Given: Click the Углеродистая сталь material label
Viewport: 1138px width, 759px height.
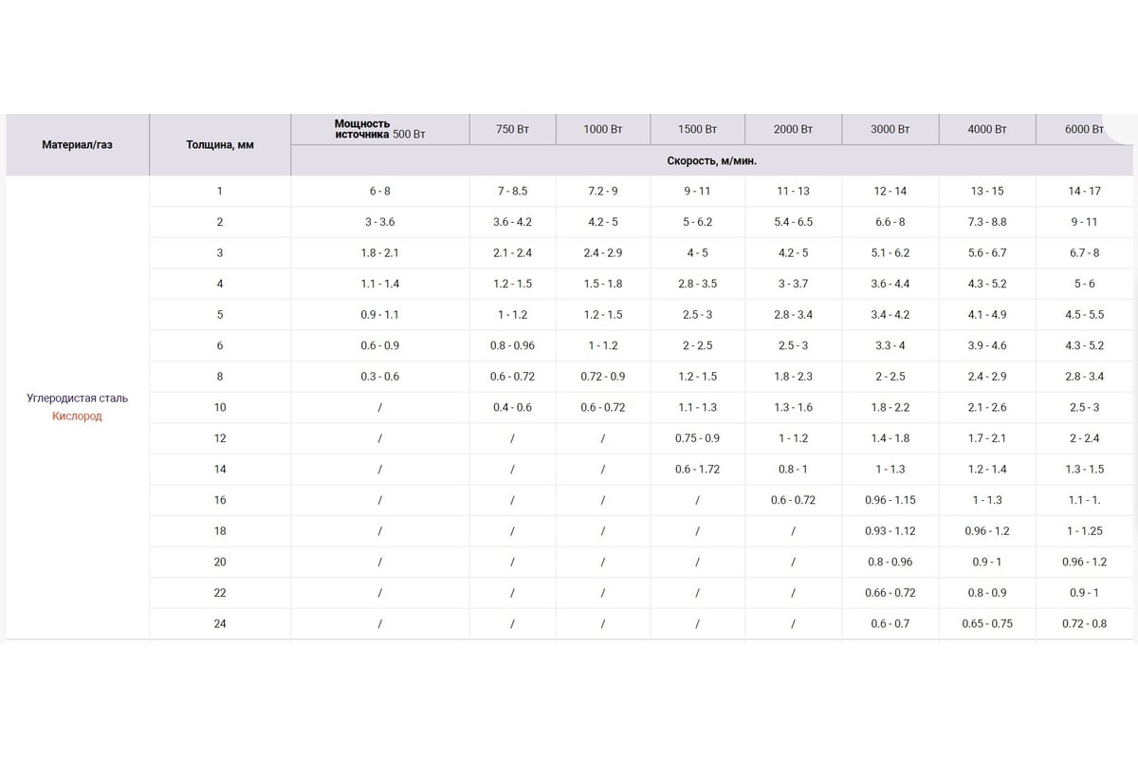Looking at the screenshot, I should pos(77,398).
